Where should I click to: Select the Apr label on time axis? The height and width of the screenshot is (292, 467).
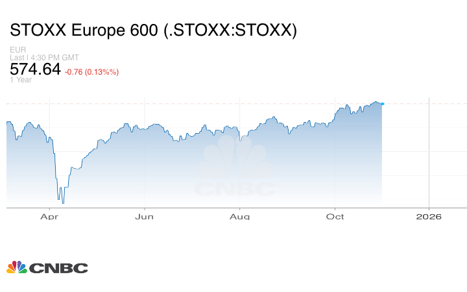coord(49,217)
